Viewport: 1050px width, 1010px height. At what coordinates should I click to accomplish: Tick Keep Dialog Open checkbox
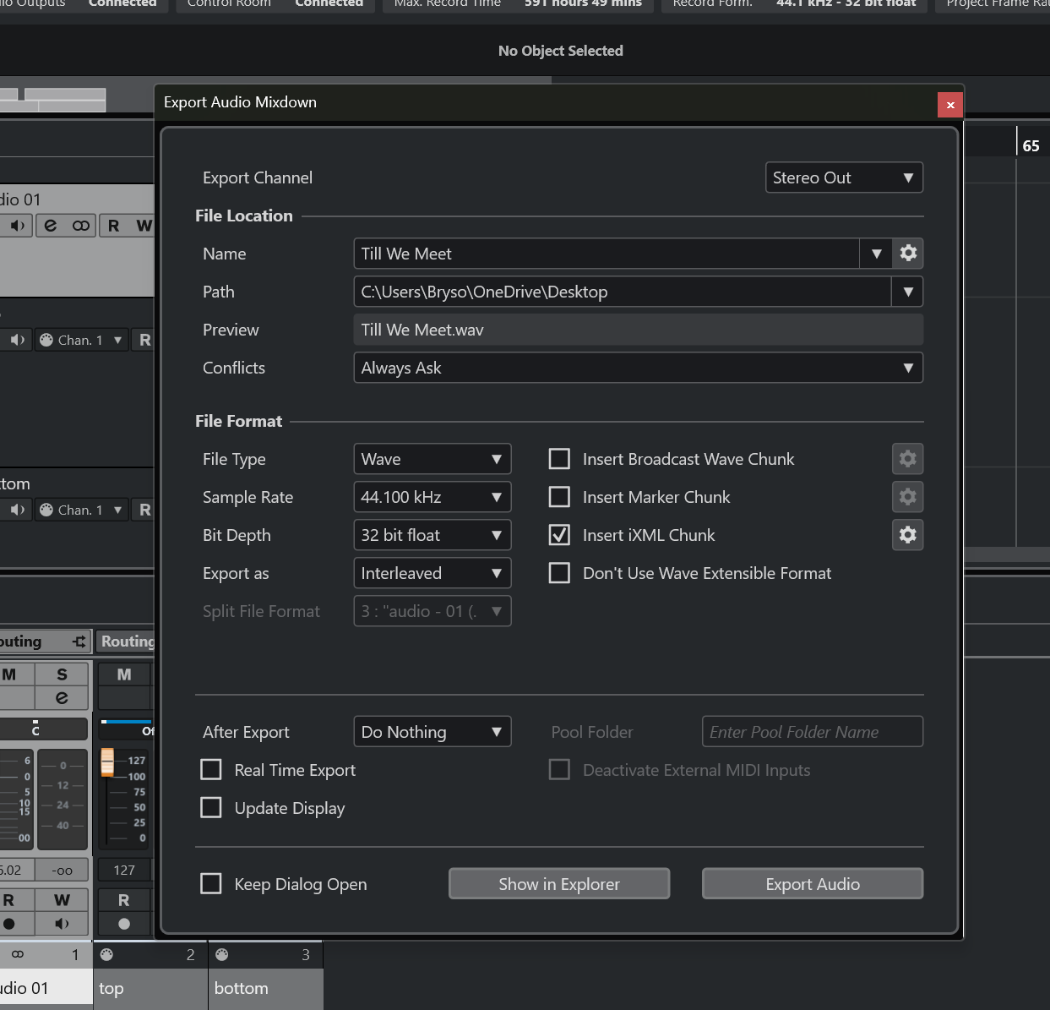coord(211,884)
